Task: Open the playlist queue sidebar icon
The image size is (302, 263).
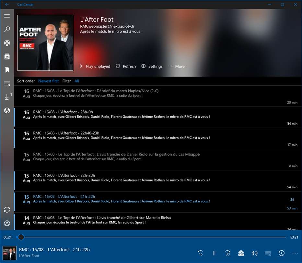Action: tap(7, 83)
